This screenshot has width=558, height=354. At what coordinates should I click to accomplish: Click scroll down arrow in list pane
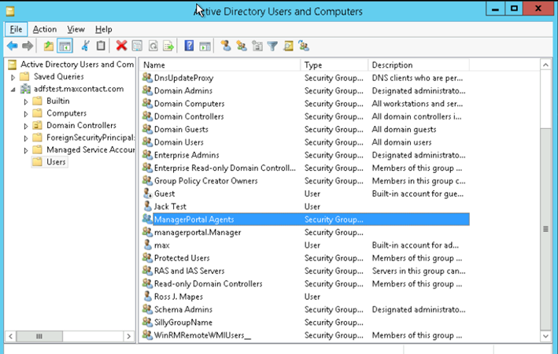pyautogui.click(x=545, y=335)
